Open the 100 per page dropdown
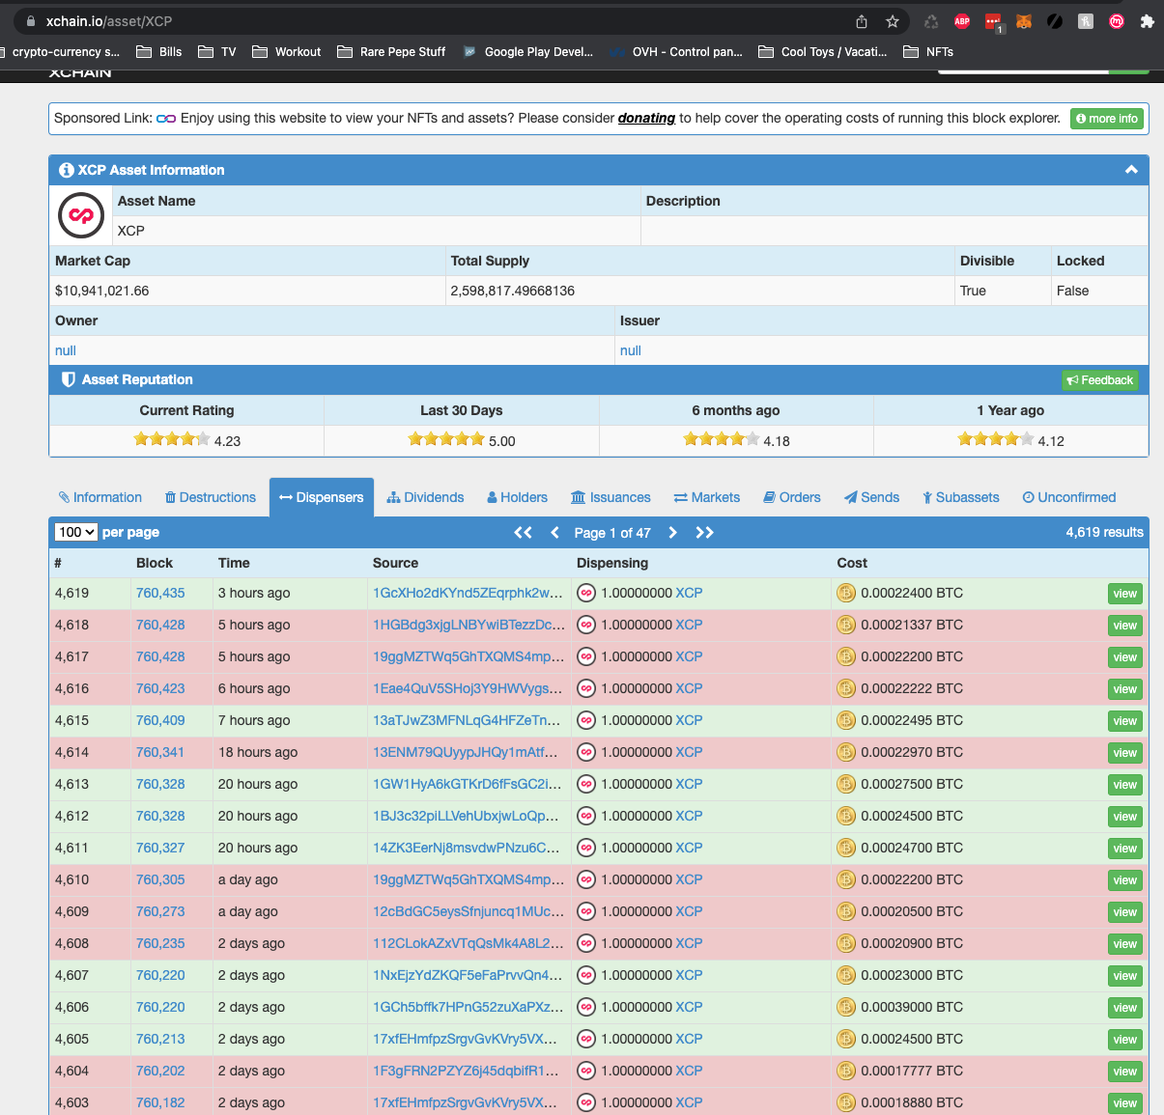The height and width of the screenshot is (1115, 1164). tap(76, 532)
